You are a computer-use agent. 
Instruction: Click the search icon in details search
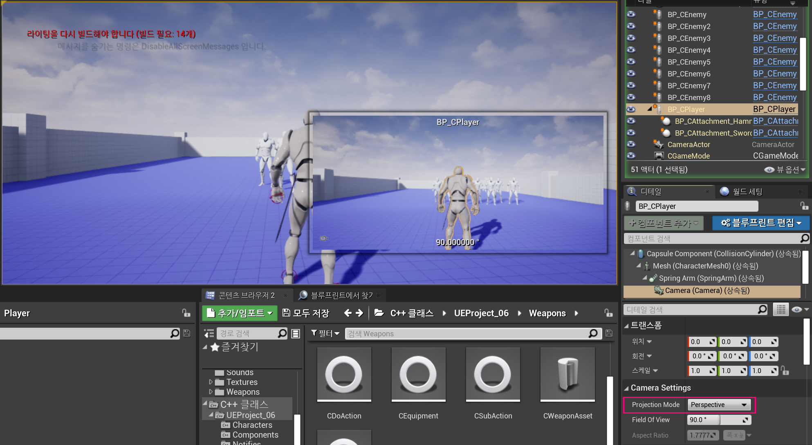[x=762, y=309]
